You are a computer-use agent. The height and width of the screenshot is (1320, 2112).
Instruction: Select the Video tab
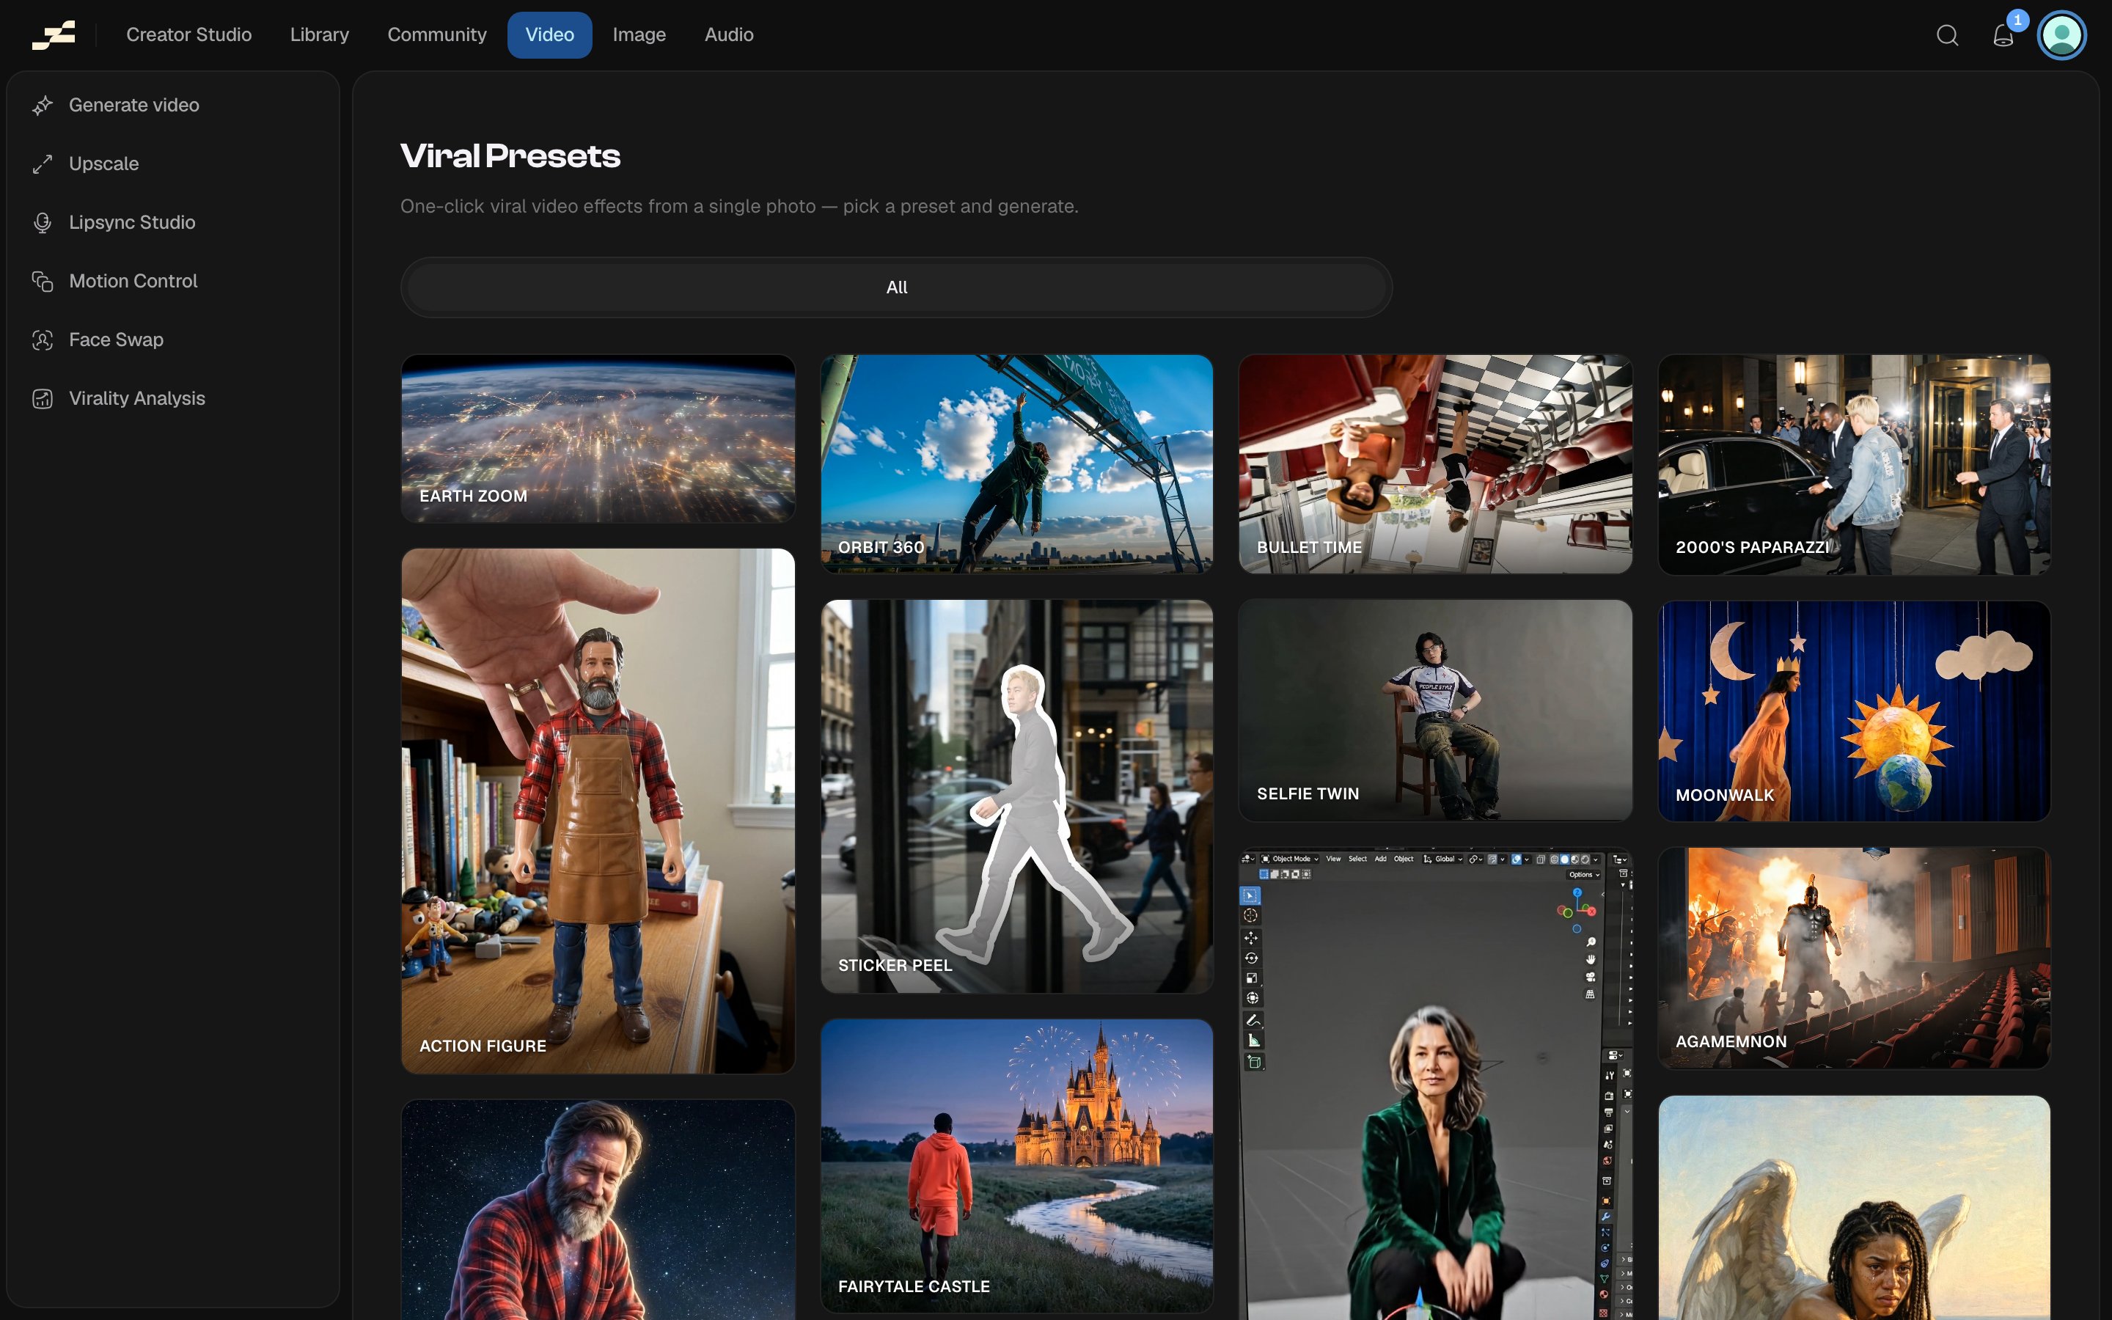coord(550,35)
